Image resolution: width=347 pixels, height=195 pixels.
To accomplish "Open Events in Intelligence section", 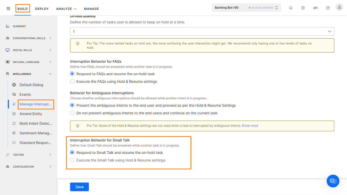I will 25,94.
